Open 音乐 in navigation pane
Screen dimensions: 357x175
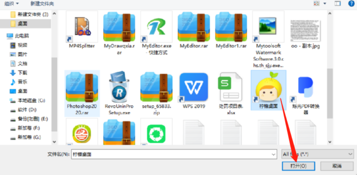point(19,82)
